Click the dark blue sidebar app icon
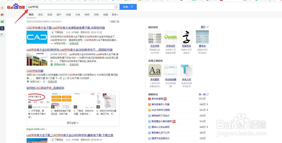 [x=2, y=28]
